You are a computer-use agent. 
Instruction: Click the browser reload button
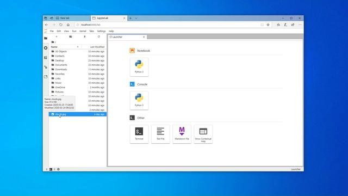(61, 25)
